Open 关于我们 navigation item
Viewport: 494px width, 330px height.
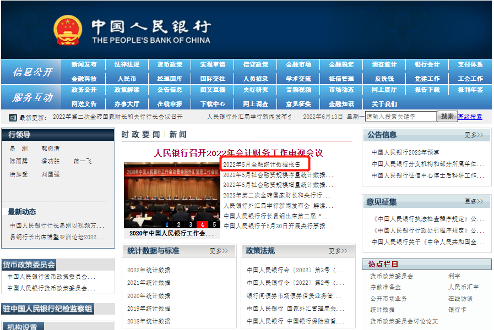pos(384,104)
